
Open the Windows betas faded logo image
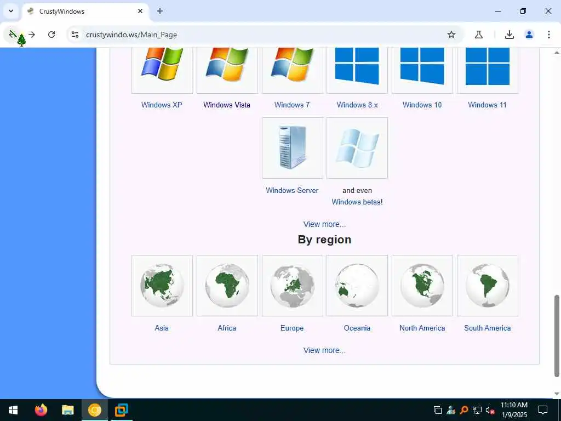pyautogui.click(x=357, y=148)
